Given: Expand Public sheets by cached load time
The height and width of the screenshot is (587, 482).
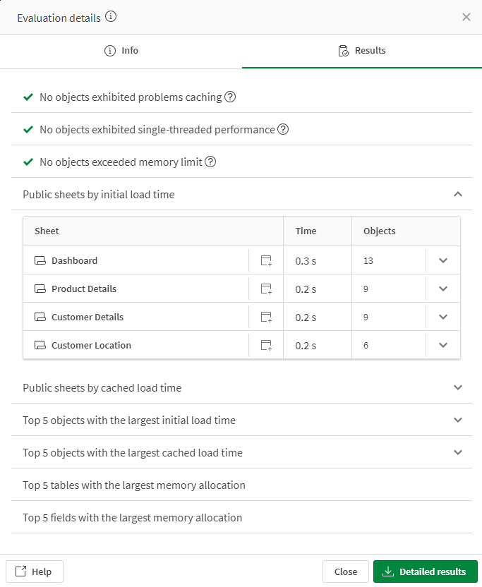Looking at the screenshot, I should (458, 388).
